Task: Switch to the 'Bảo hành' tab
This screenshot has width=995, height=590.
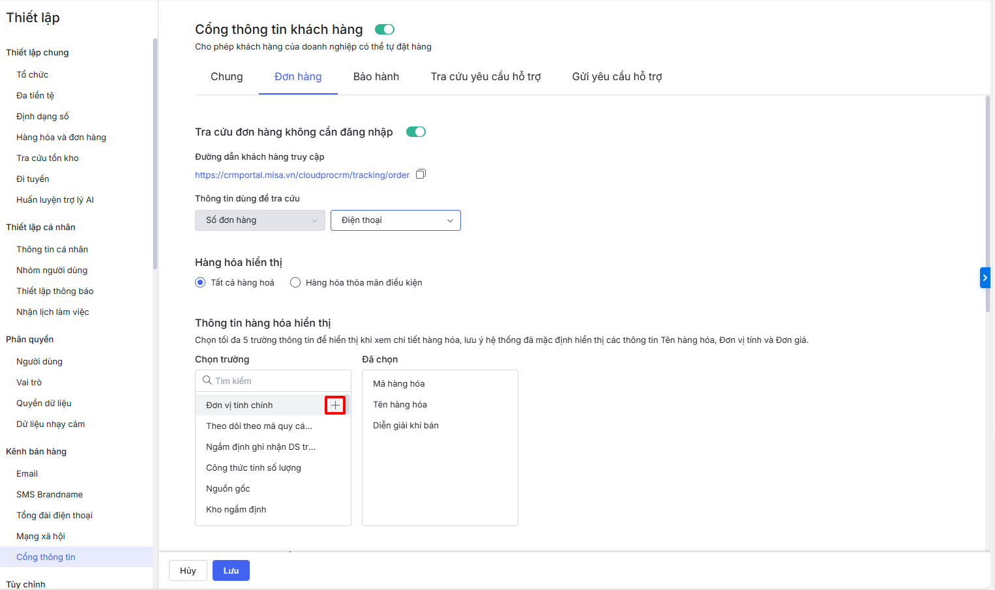Action: click(376, 77)
